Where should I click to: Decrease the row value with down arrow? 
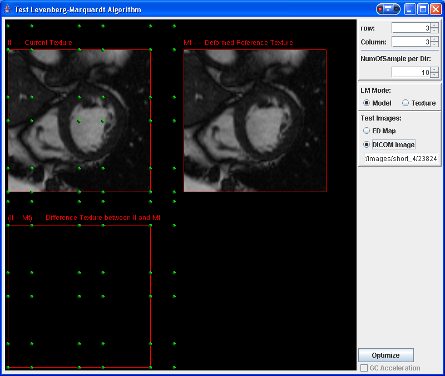(434, 30)
